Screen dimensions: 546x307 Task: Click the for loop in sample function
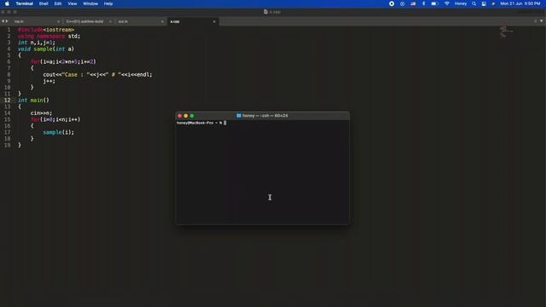(x=63, y=62)
